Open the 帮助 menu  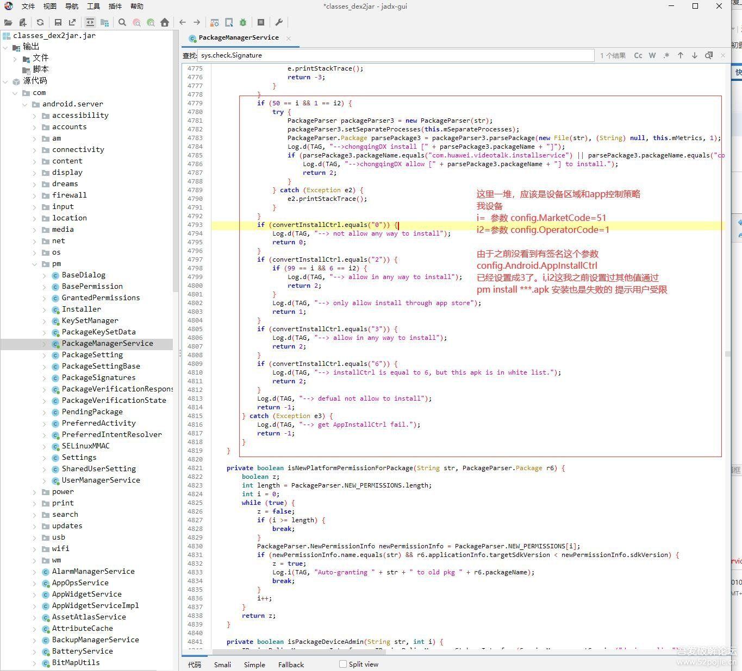137,7
